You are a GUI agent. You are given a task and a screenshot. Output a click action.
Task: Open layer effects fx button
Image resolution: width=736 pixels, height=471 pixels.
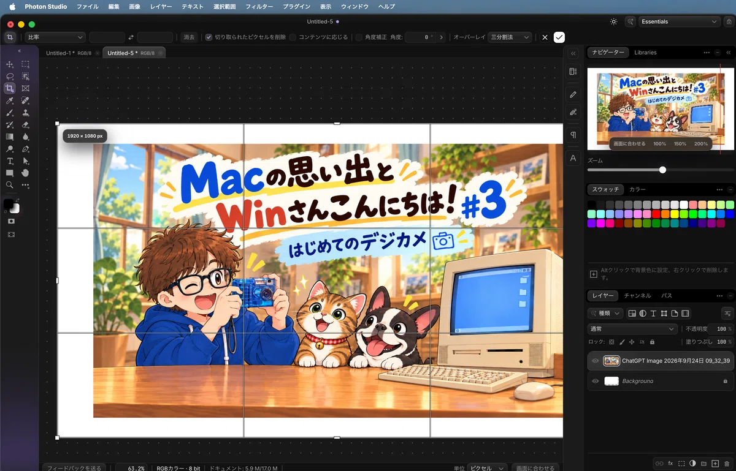click(670, 464)
